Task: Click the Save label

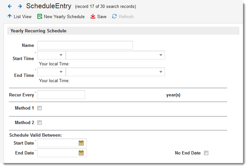Action: click(102, 17)
